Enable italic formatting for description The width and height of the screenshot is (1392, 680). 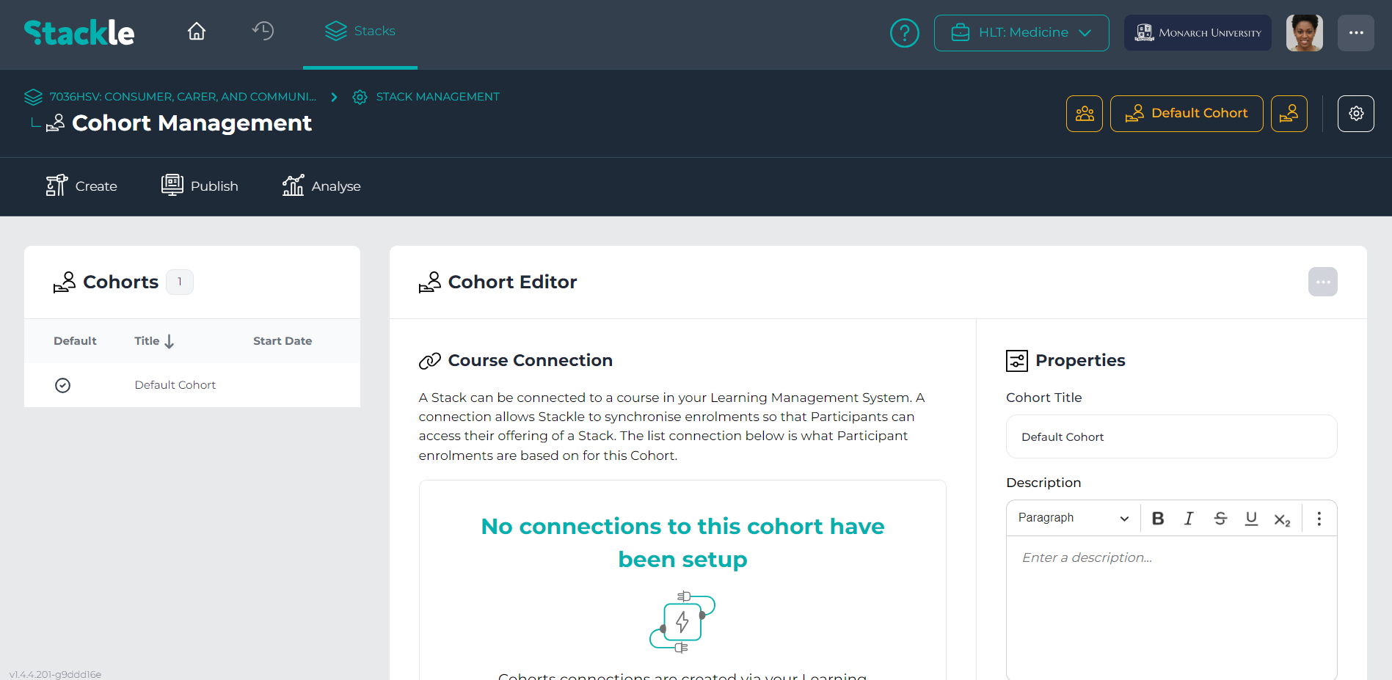coord(1189,518)
